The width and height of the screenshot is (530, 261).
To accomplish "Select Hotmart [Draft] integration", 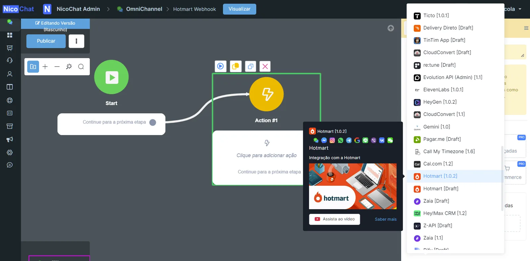I will [x=455, y=189].
